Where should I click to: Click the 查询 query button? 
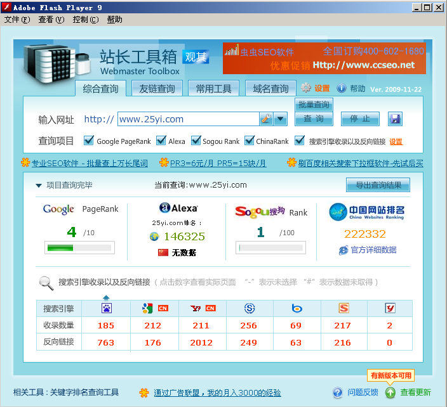click(x=314, y=119)
